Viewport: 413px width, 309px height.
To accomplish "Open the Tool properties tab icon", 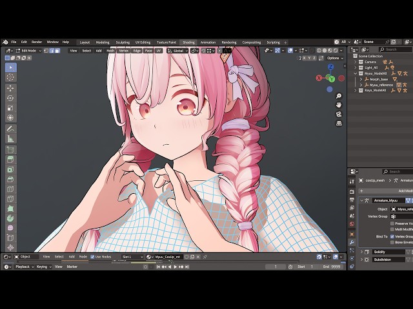I will click(352, 182).
